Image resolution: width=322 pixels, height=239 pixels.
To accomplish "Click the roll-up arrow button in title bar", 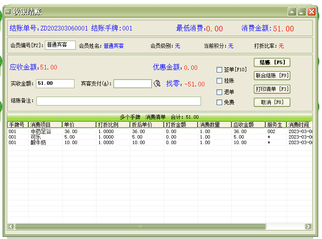I will [292, 12].
